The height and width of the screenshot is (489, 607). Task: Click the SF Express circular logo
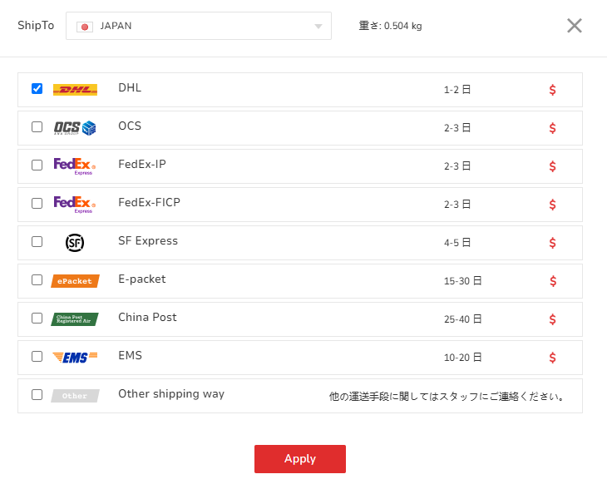pyautogui.click(x=75, y=242)
